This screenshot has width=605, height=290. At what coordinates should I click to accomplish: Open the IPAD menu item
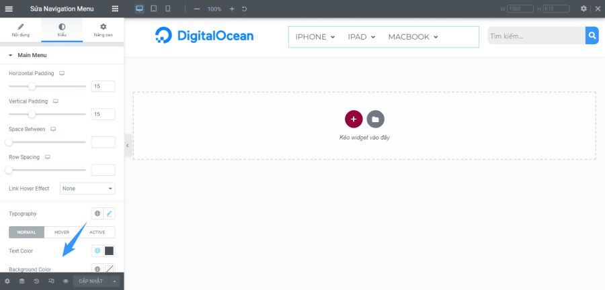tap(362, 37)
